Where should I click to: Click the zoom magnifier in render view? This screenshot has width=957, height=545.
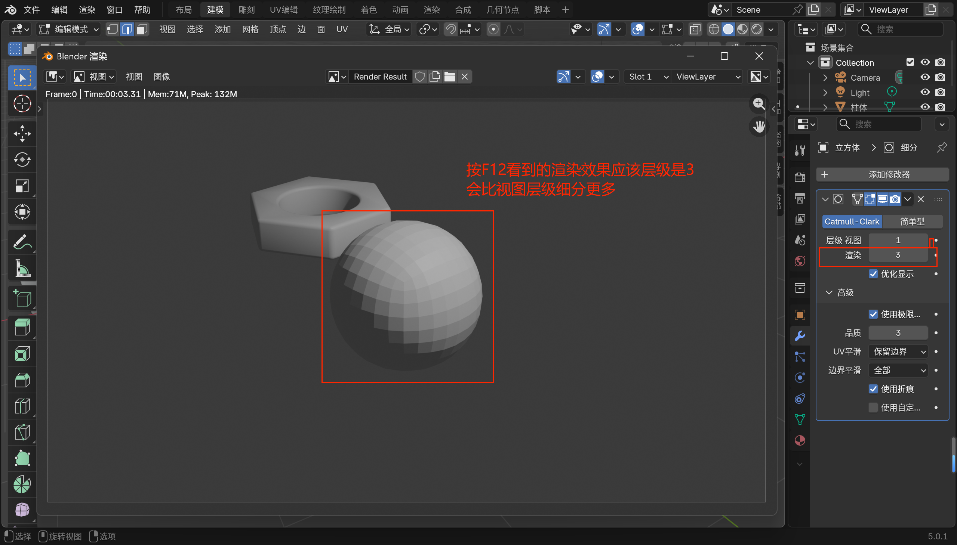coord(759,104)
